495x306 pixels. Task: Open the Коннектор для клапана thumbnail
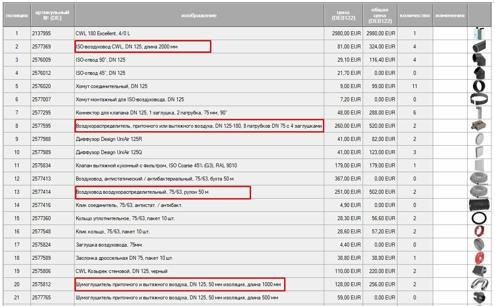click(479, 113)
